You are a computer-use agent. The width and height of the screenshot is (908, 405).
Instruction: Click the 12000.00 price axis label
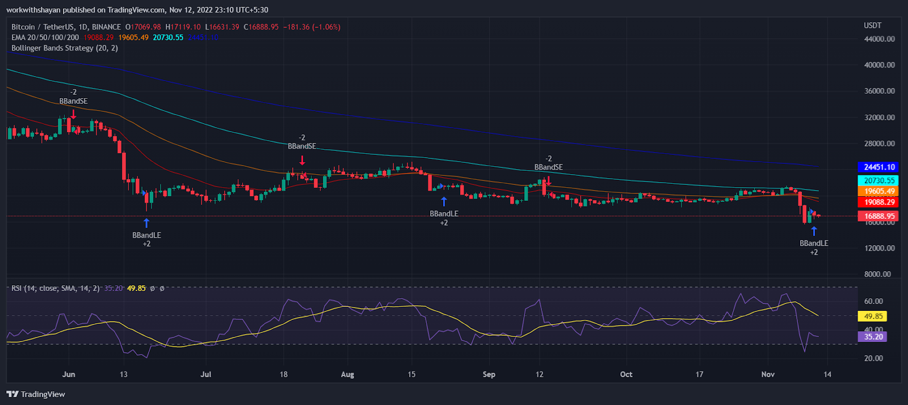[x=880, y=248]
